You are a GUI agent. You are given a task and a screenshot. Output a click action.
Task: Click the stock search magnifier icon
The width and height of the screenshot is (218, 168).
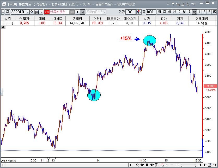click(x=32, y=12)
